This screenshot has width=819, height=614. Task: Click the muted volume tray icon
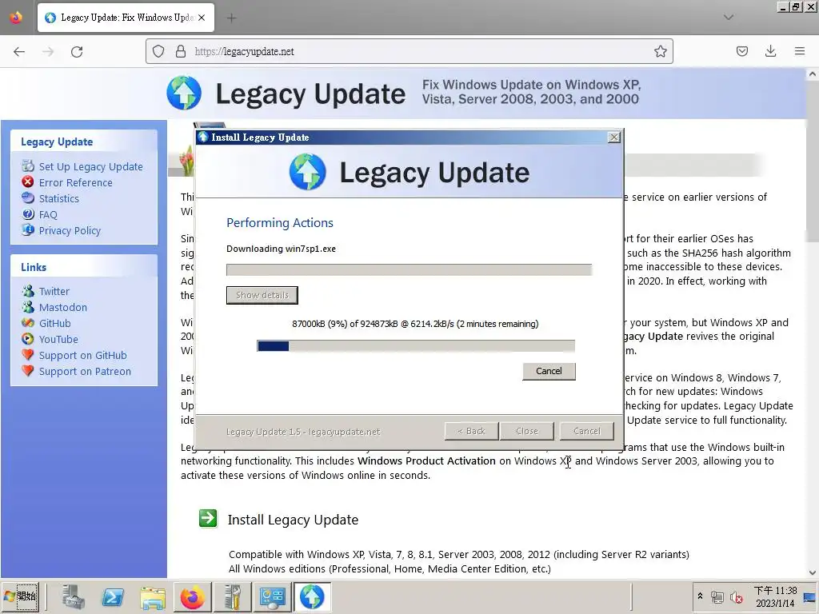[737, 597]
